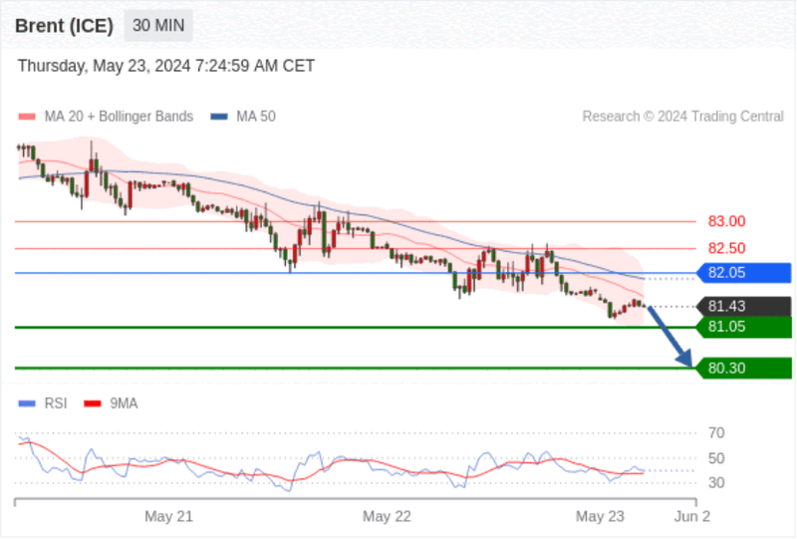This screenshot has width=797, height=539.
Task: Click the RSI 70 level label
Action: click(x=716, y=433)
